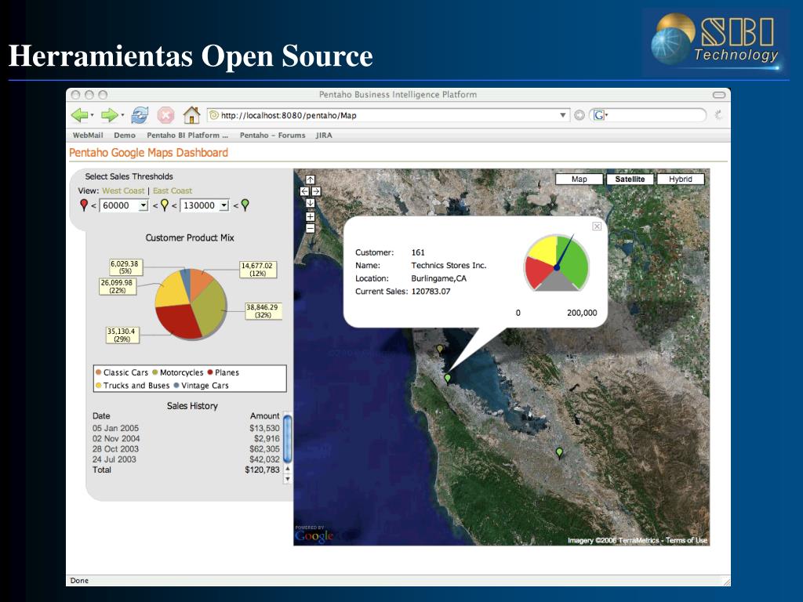Click the red pin in Sales Thresholds

pos(84,205)
